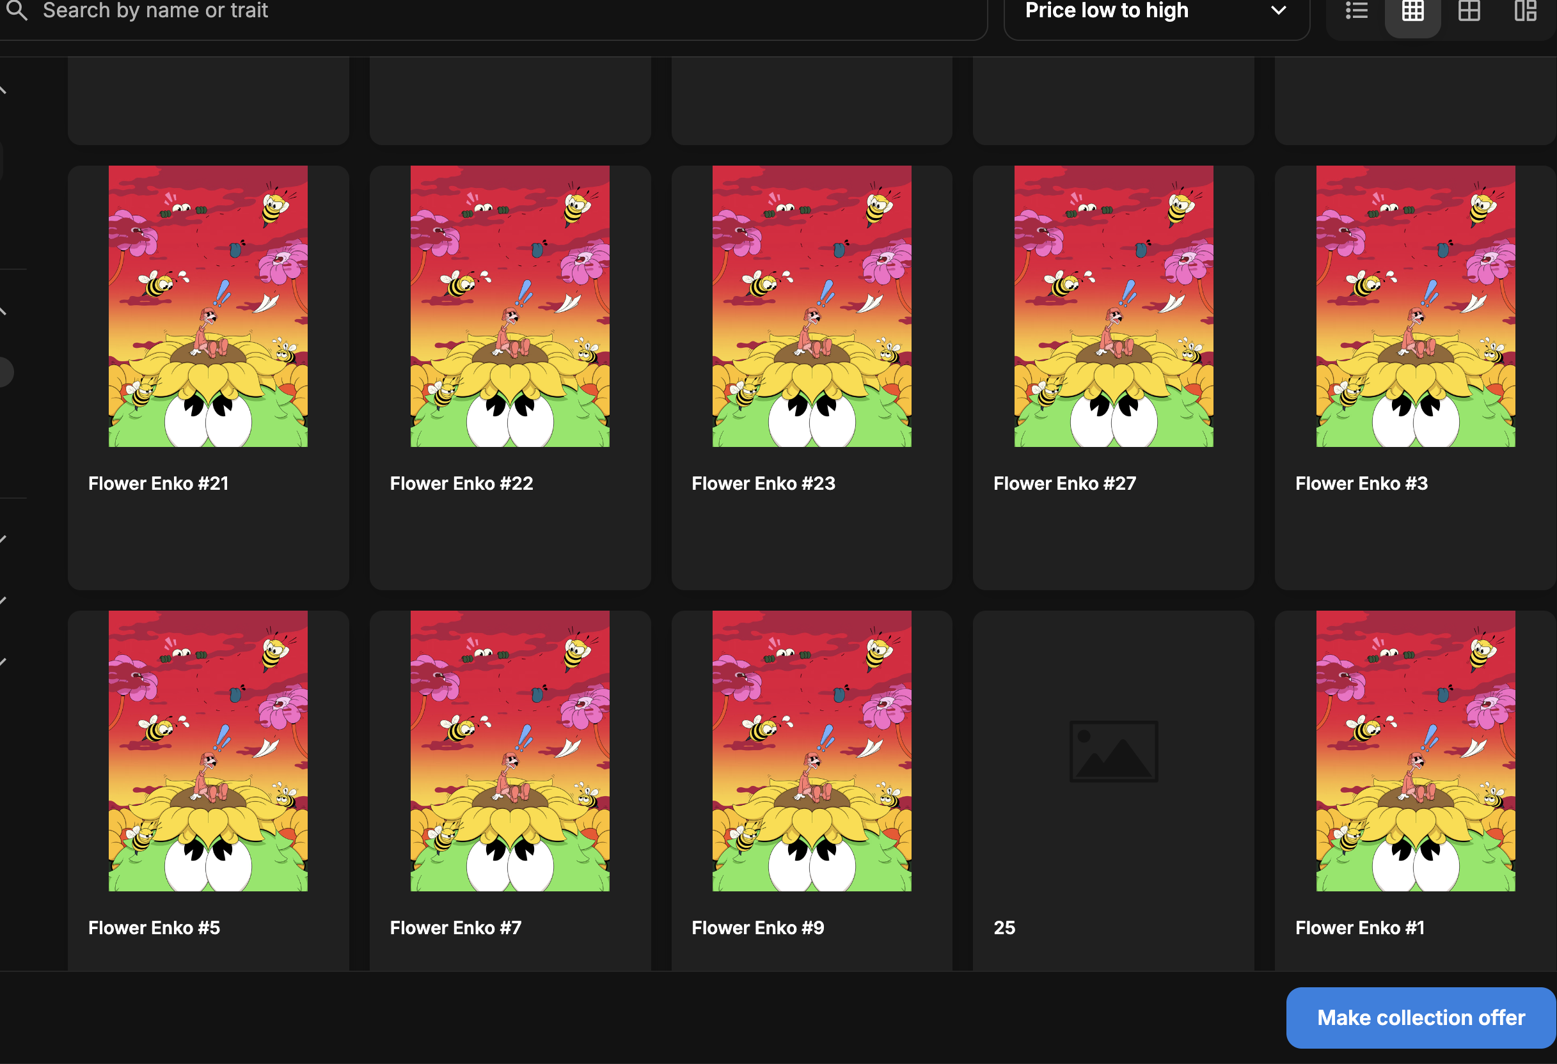Image resolution: width=1557 pixels, height=1064 pixels.
Task: Open the Flower Enko #27 card image
Action: coord(1113,306)
